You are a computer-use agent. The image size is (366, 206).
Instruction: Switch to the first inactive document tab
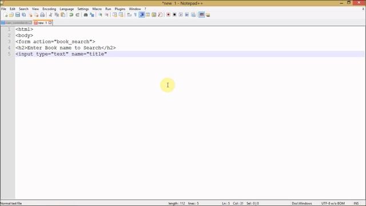(17, 23)
